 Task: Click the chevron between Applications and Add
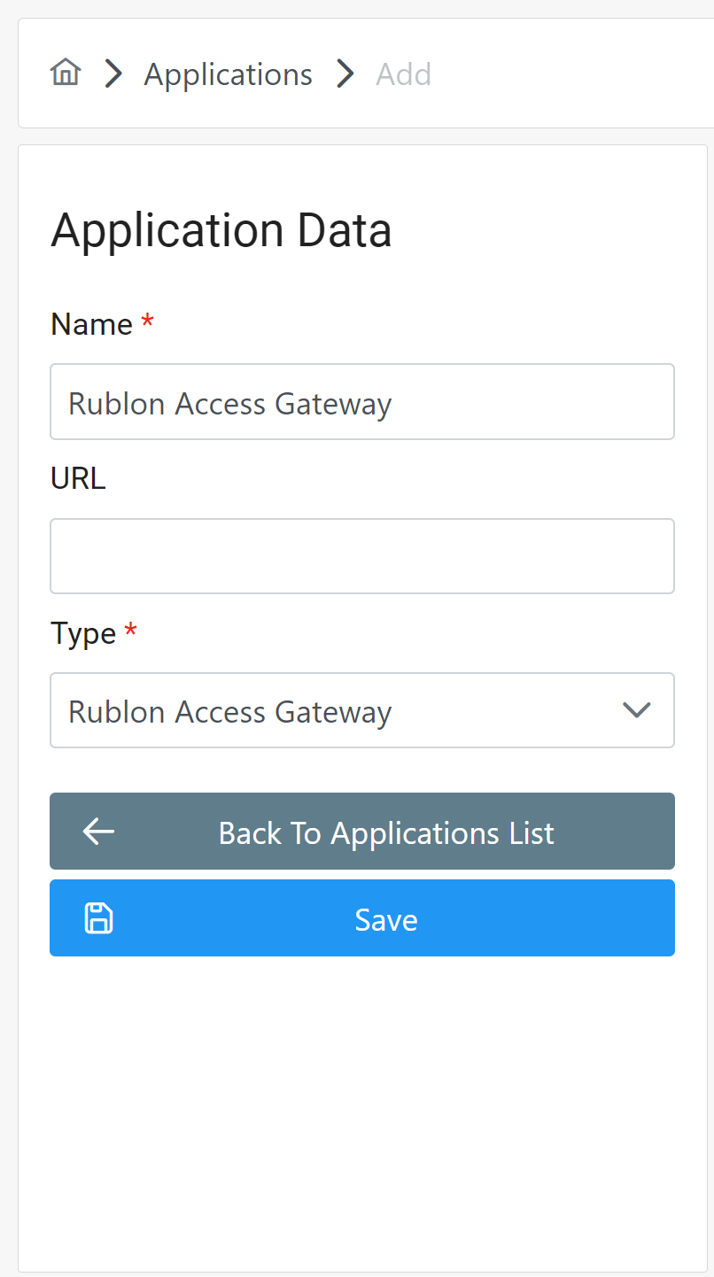coord(345,74)
